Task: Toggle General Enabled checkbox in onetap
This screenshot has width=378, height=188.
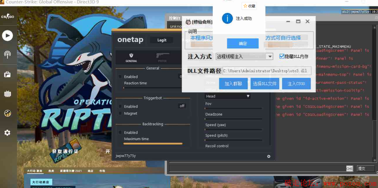Action: click(x=120, y=77)
